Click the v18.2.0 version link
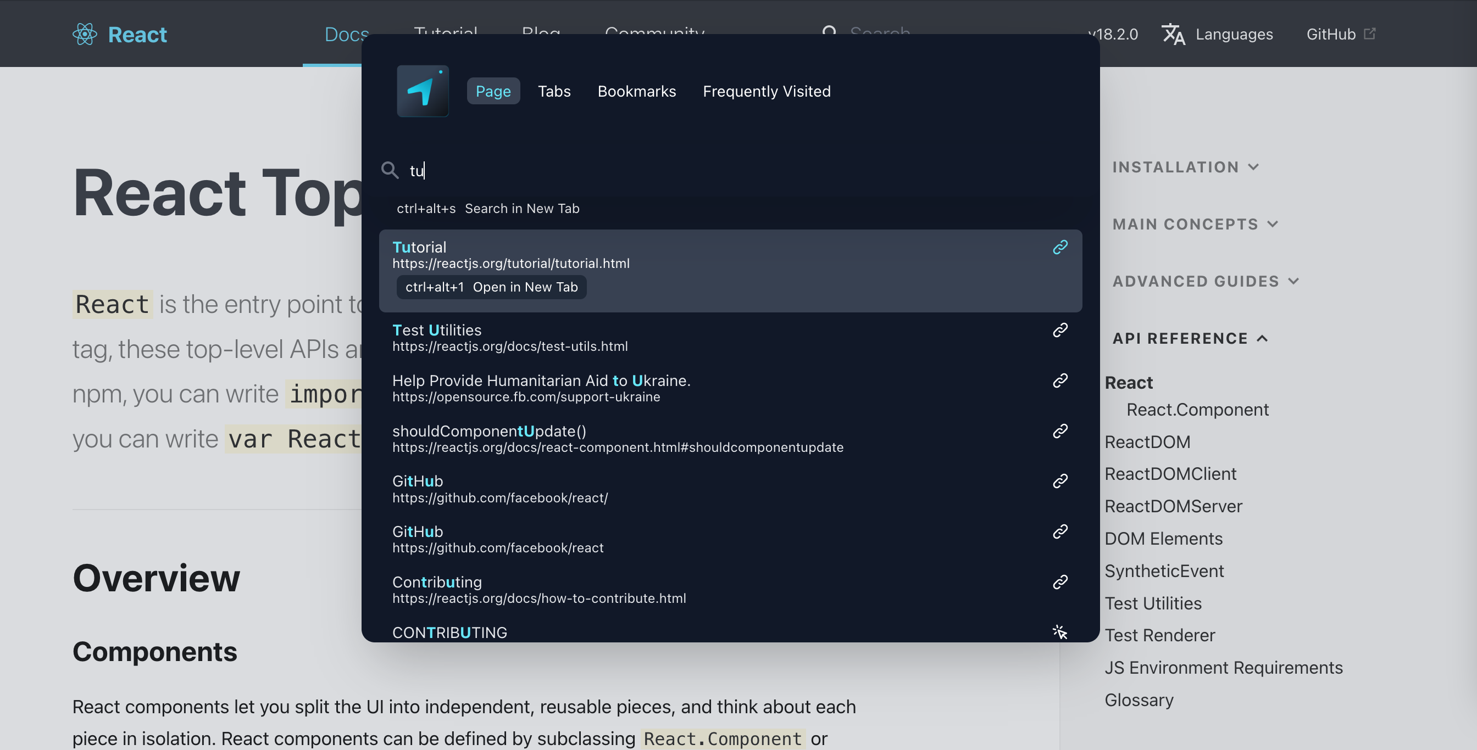This screenshot has width=1477, height=750. point(1113,35)
